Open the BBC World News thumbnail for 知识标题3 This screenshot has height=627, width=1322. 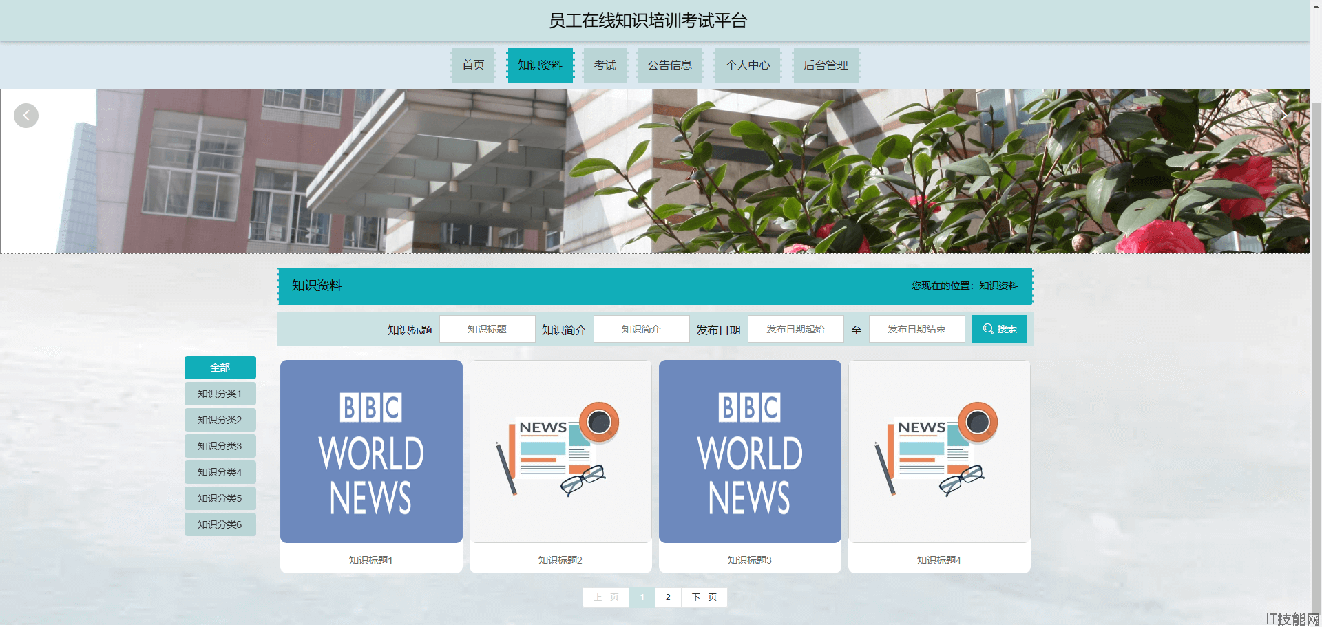tap(750, 451)
